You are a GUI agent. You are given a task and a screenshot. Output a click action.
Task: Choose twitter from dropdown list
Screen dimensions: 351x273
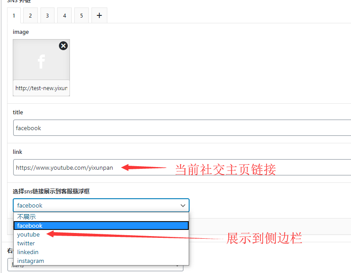click(101, 243)
